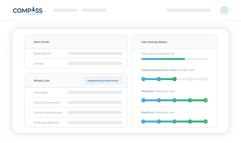Select Independence Blue Cross third step dot
This screenshot has height=143, width=241.
click(x=174, y=79)
